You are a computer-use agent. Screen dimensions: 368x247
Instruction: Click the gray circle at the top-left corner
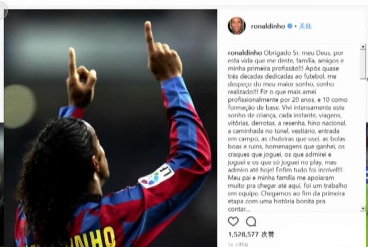click(3, 10)
